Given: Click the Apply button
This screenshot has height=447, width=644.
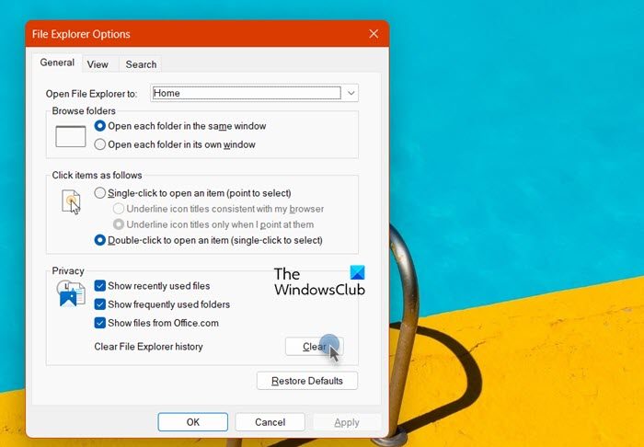Looking at the screenshot, I should click(347, 422).
